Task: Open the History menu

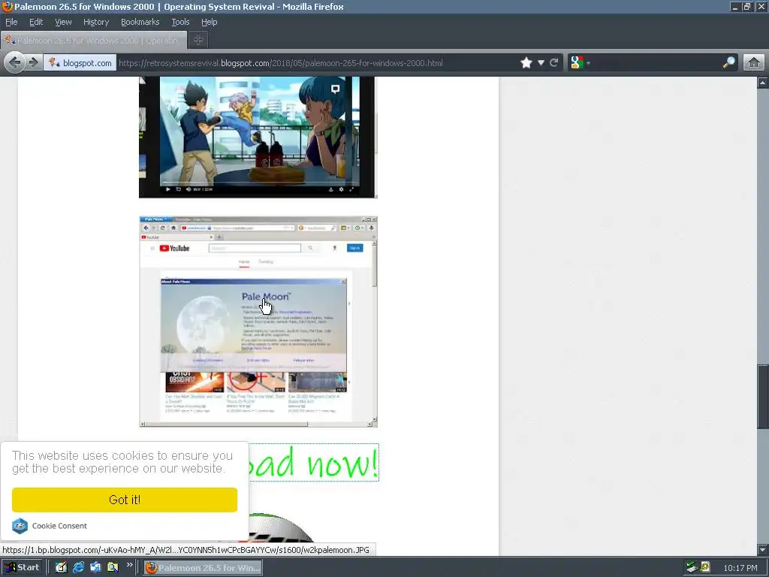Action: (96, 22)
